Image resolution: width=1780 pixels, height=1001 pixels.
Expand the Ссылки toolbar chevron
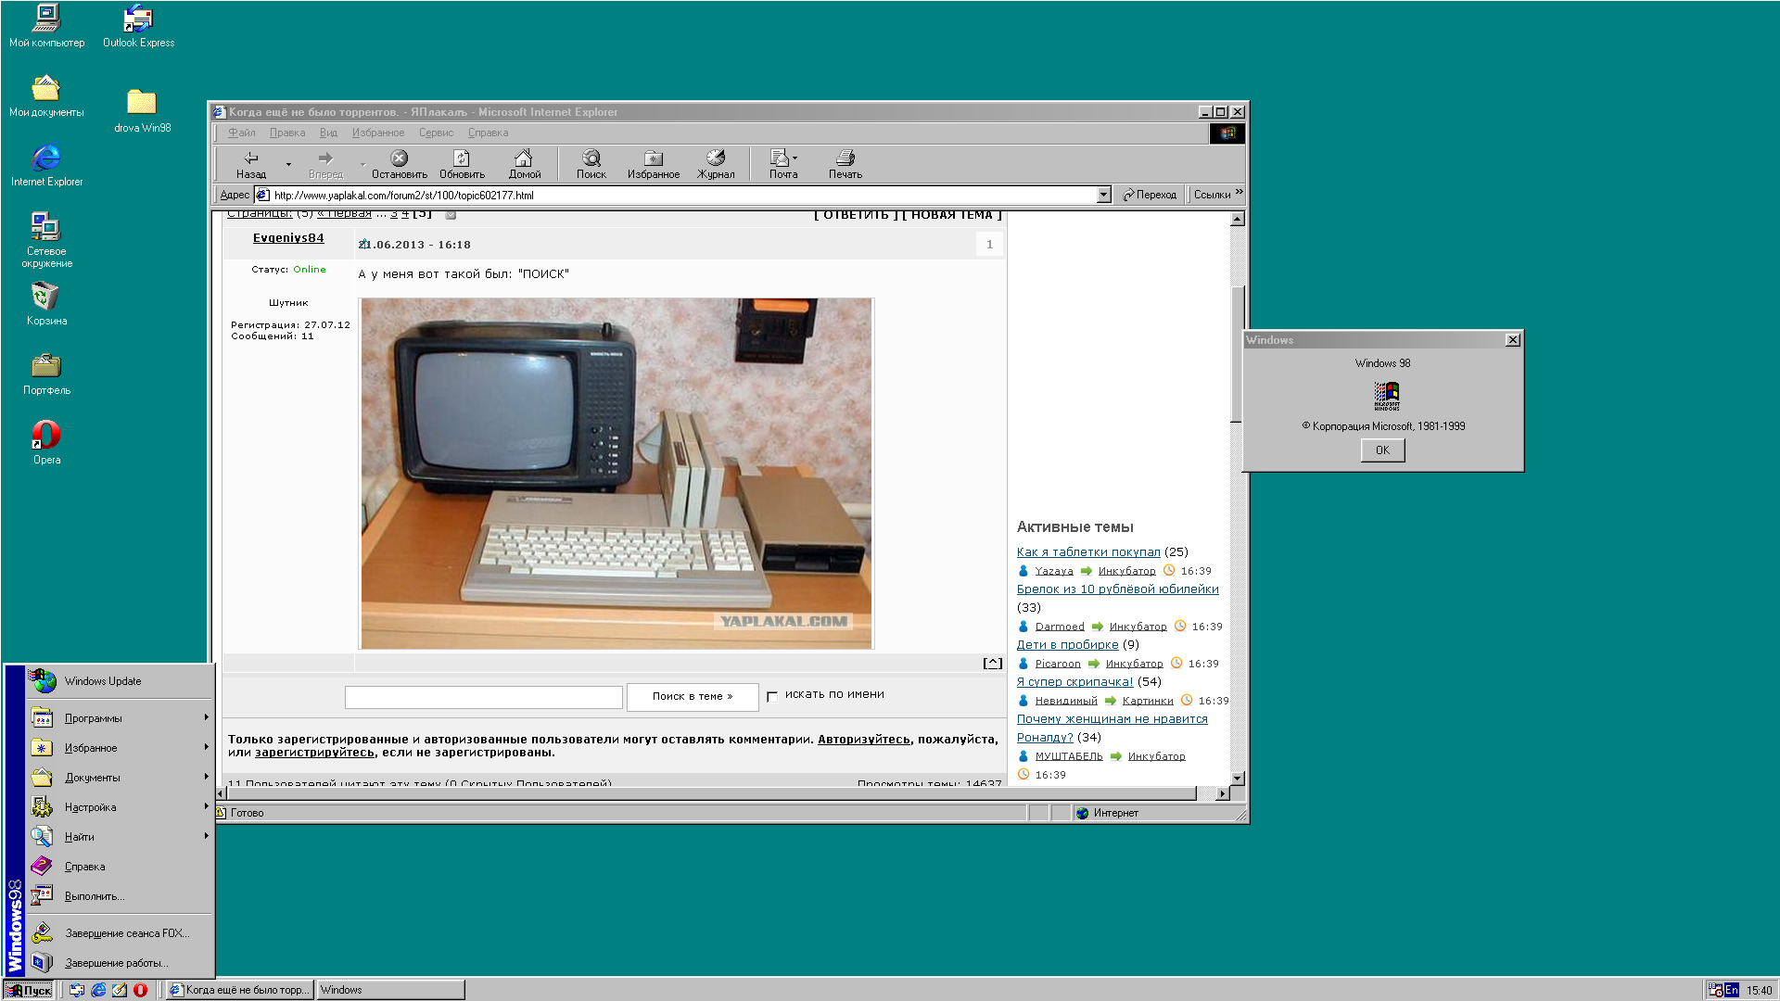1239,192
